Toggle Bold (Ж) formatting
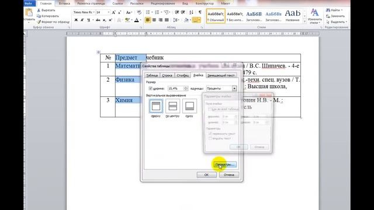The height and width of the screenshot is (210, 374). pyautogui.click(x=76, y=20)
